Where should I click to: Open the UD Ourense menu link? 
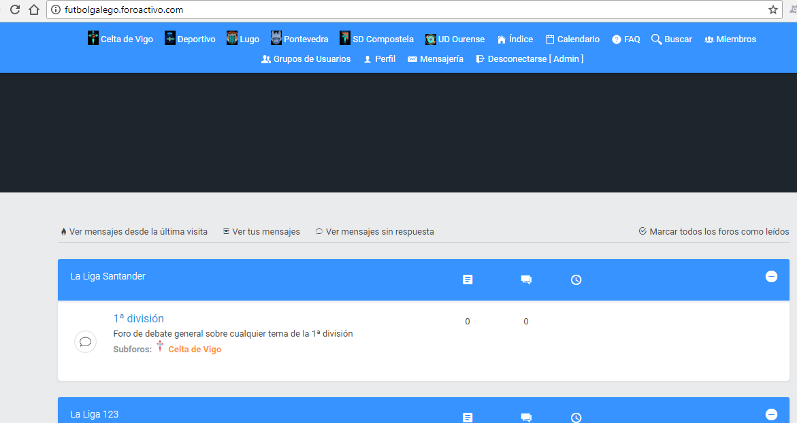click(x=461, y=39)
